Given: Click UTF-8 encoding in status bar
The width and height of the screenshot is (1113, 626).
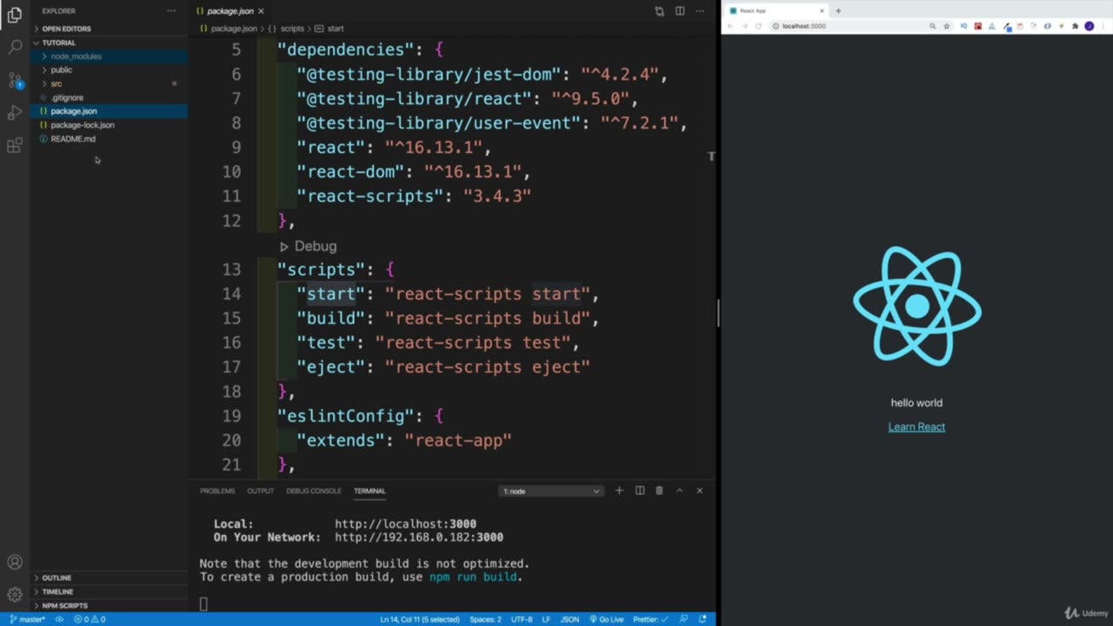Looking at the screenshot, I should [522, 619].
